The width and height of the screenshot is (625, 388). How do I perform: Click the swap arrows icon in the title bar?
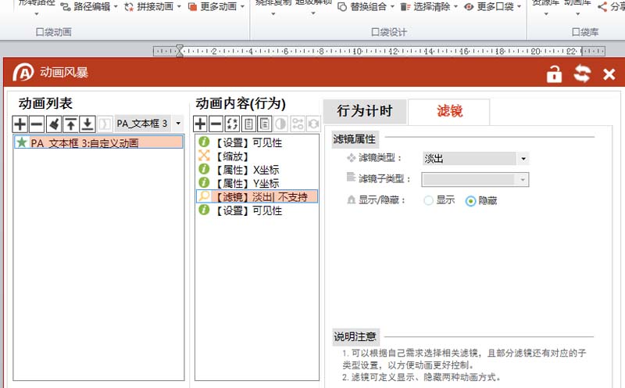tap(582, 74)
